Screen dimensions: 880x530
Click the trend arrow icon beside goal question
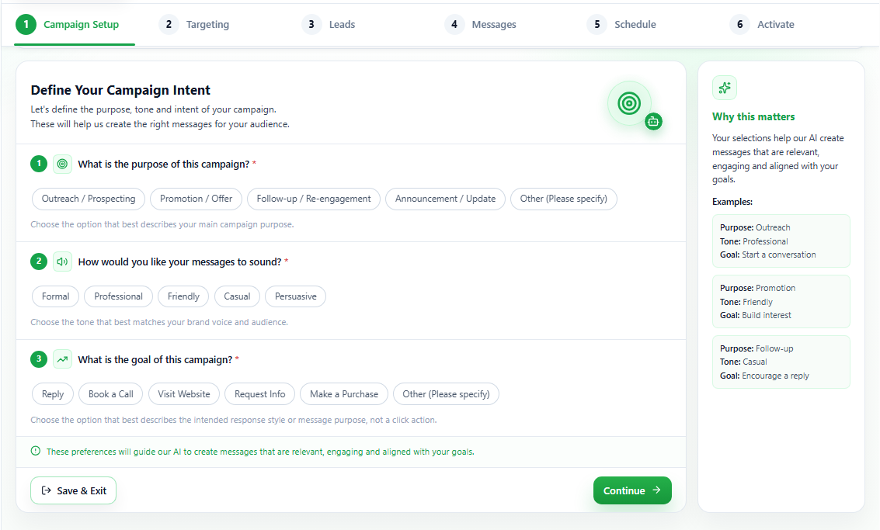[x=62, y=359]
